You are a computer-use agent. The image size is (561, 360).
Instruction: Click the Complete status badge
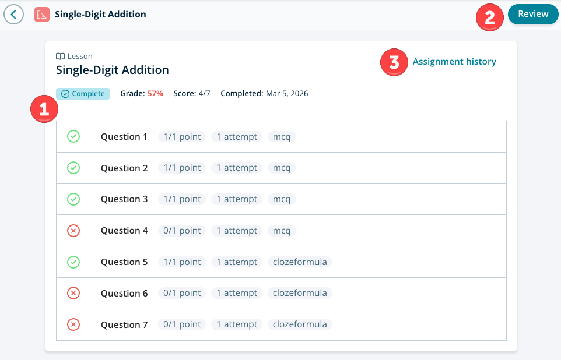(83, 94)
